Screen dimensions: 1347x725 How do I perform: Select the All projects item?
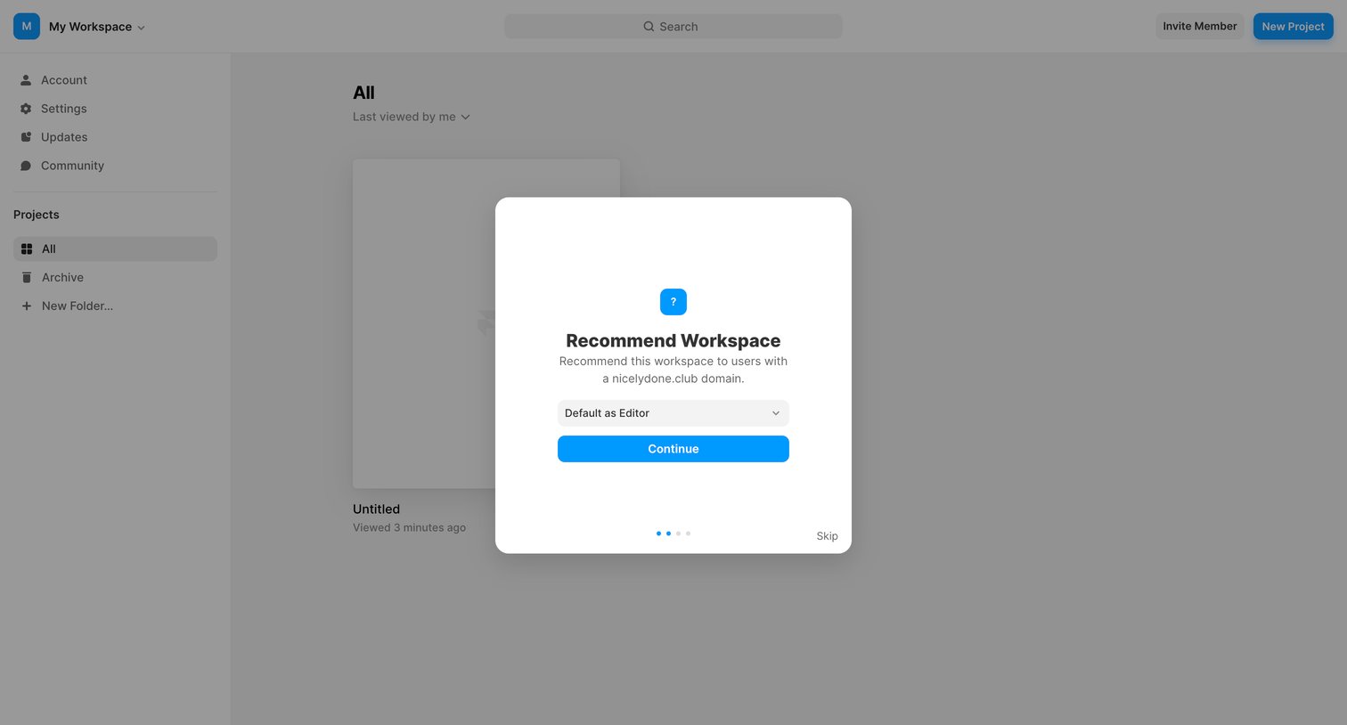pyautogui.click(x=115, y=249)
